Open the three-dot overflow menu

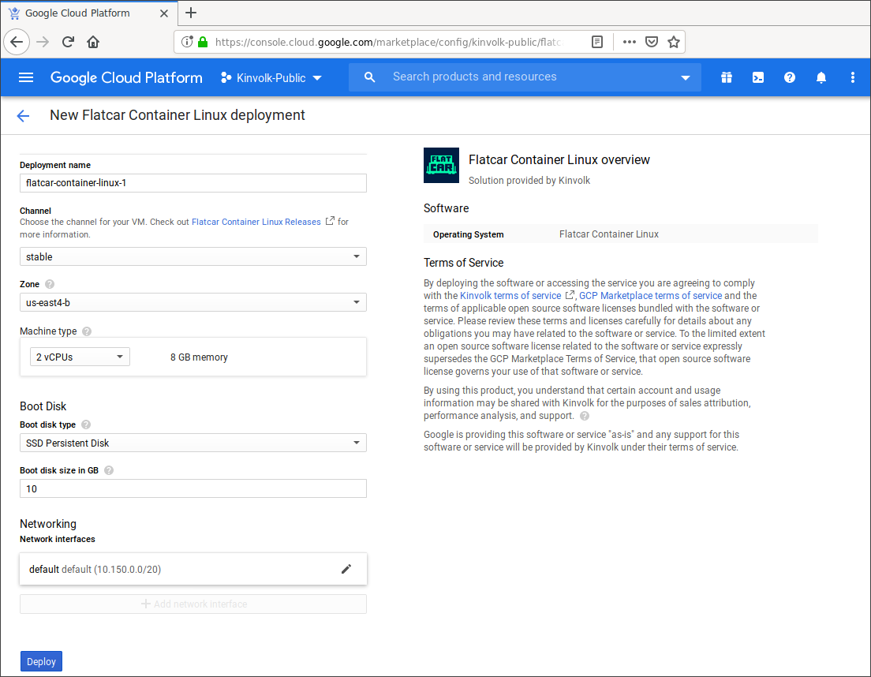(x=853, y=77)
